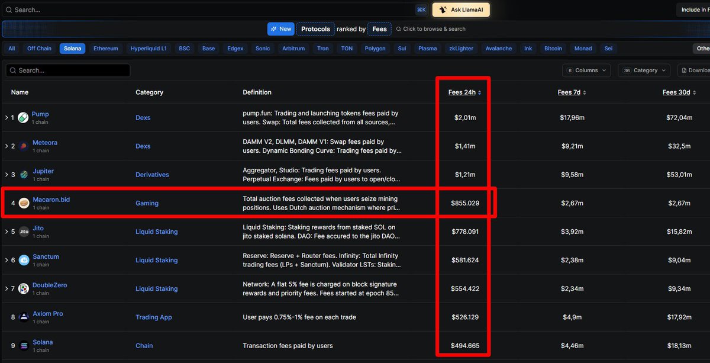Open the Chain category link
Screen dimensions: 710x363
pos(144,346)
